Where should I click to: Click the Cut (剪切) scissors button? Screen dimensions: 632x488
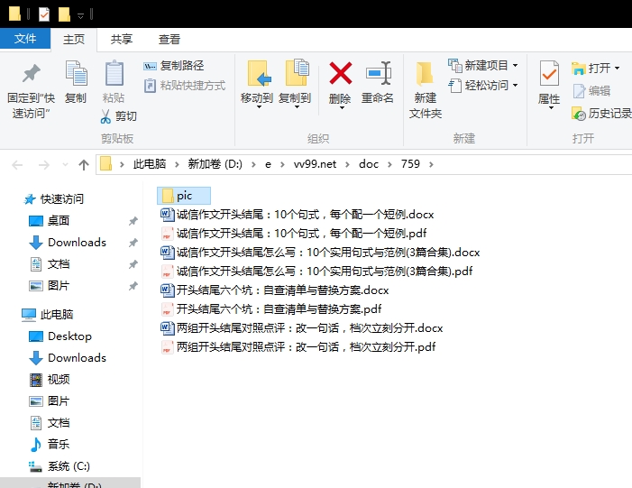[118, 116]
